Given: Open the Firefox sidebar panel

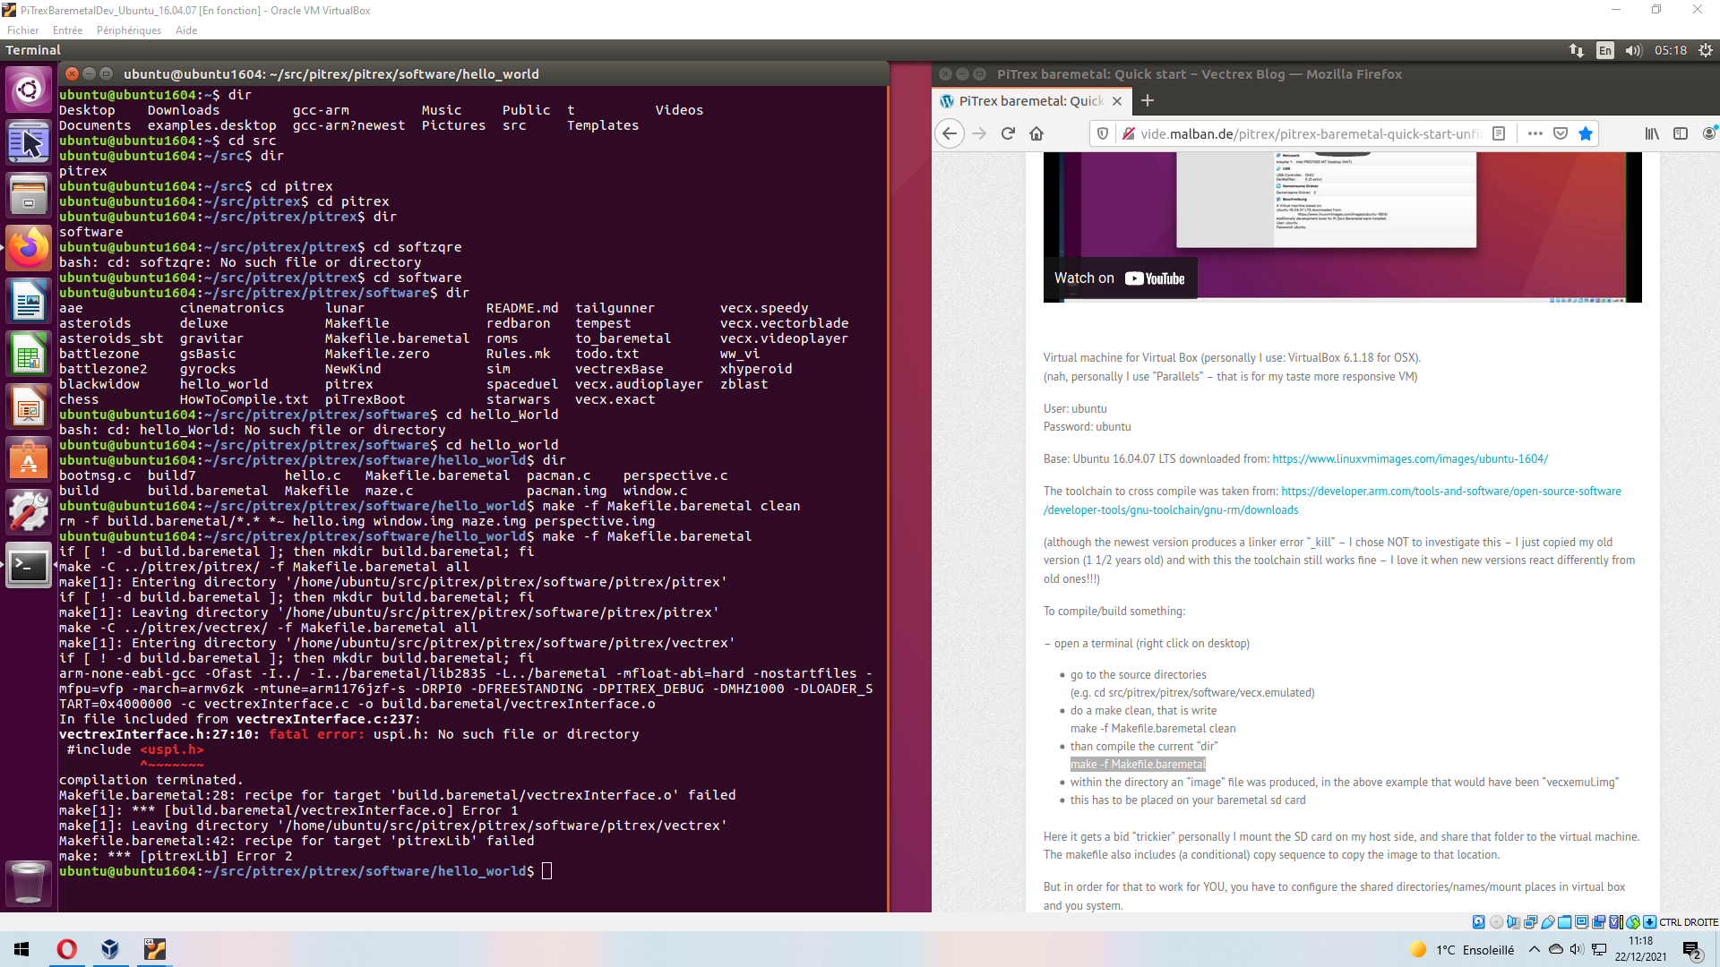Looking at the screenshot, I should point(1681,133).
